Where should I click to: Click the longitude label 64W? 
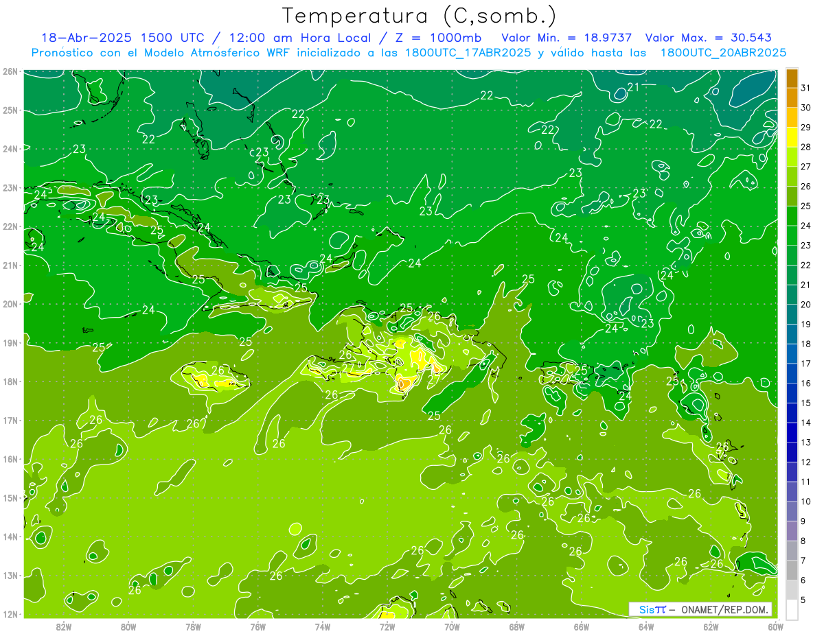pyautogui.click(x=646, y=626)
